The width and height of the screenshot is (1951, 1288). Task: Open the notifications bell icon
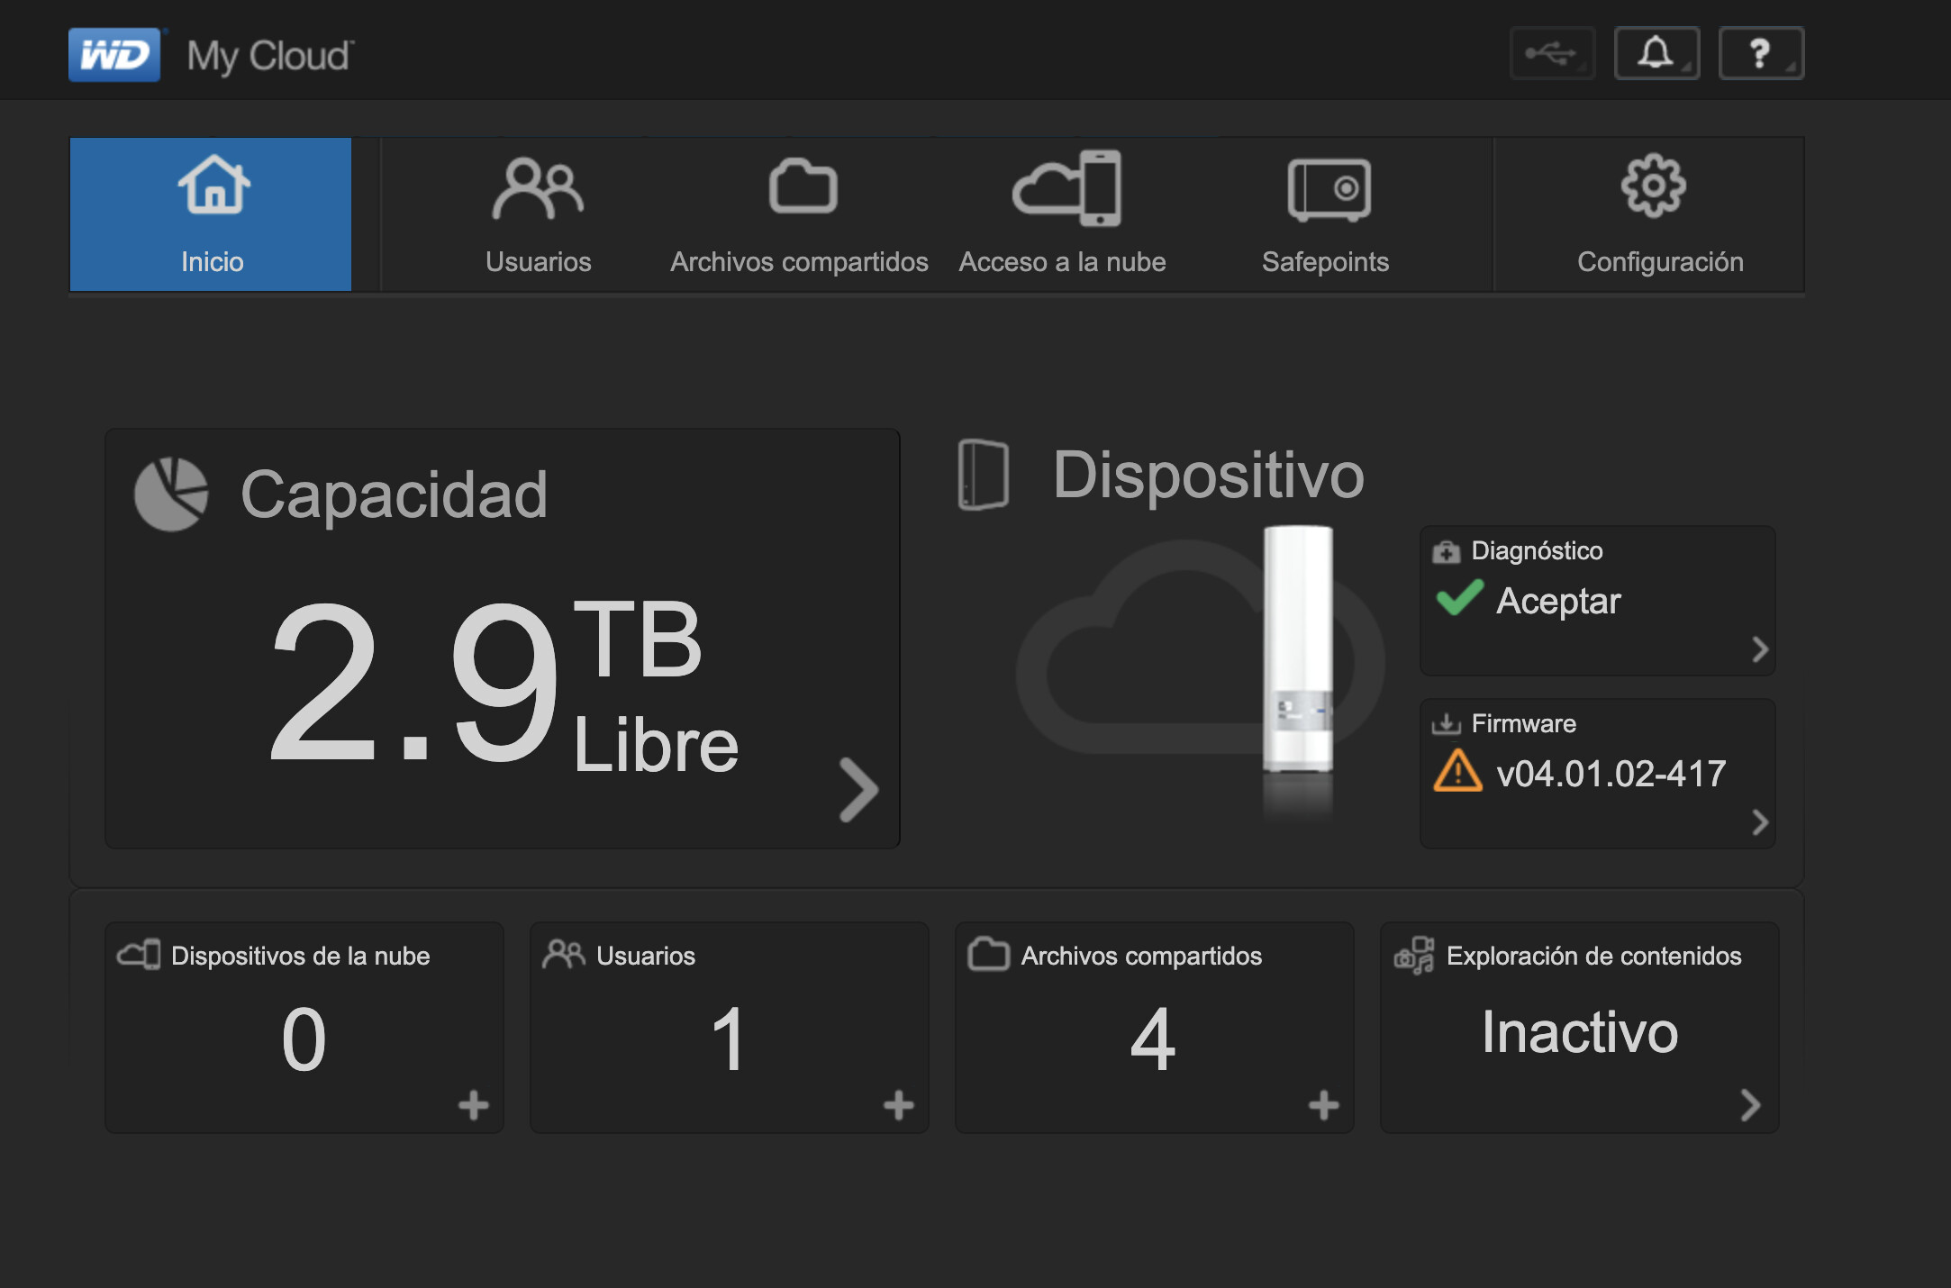coord(1656,53)
